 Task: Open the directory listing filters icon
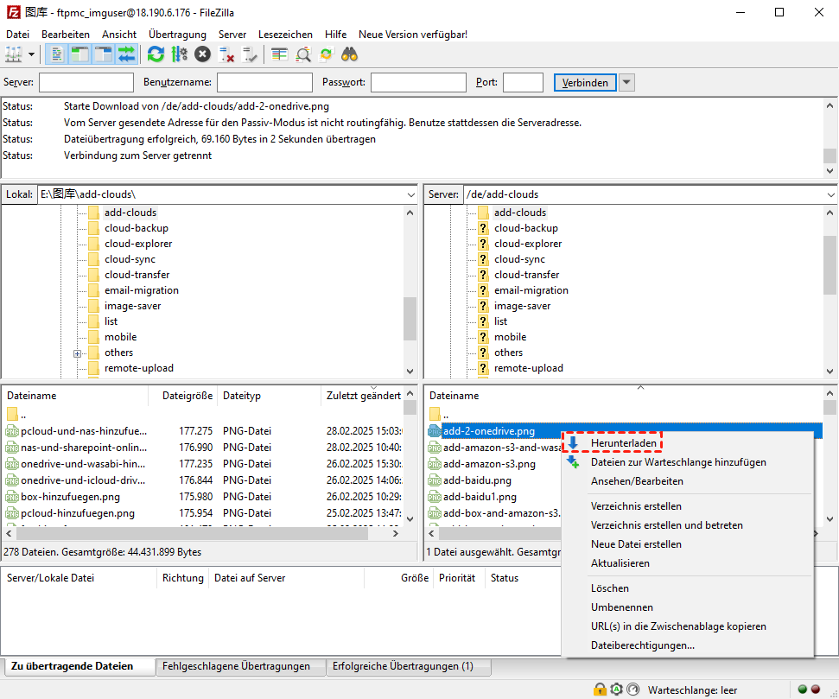pos(279,54)
